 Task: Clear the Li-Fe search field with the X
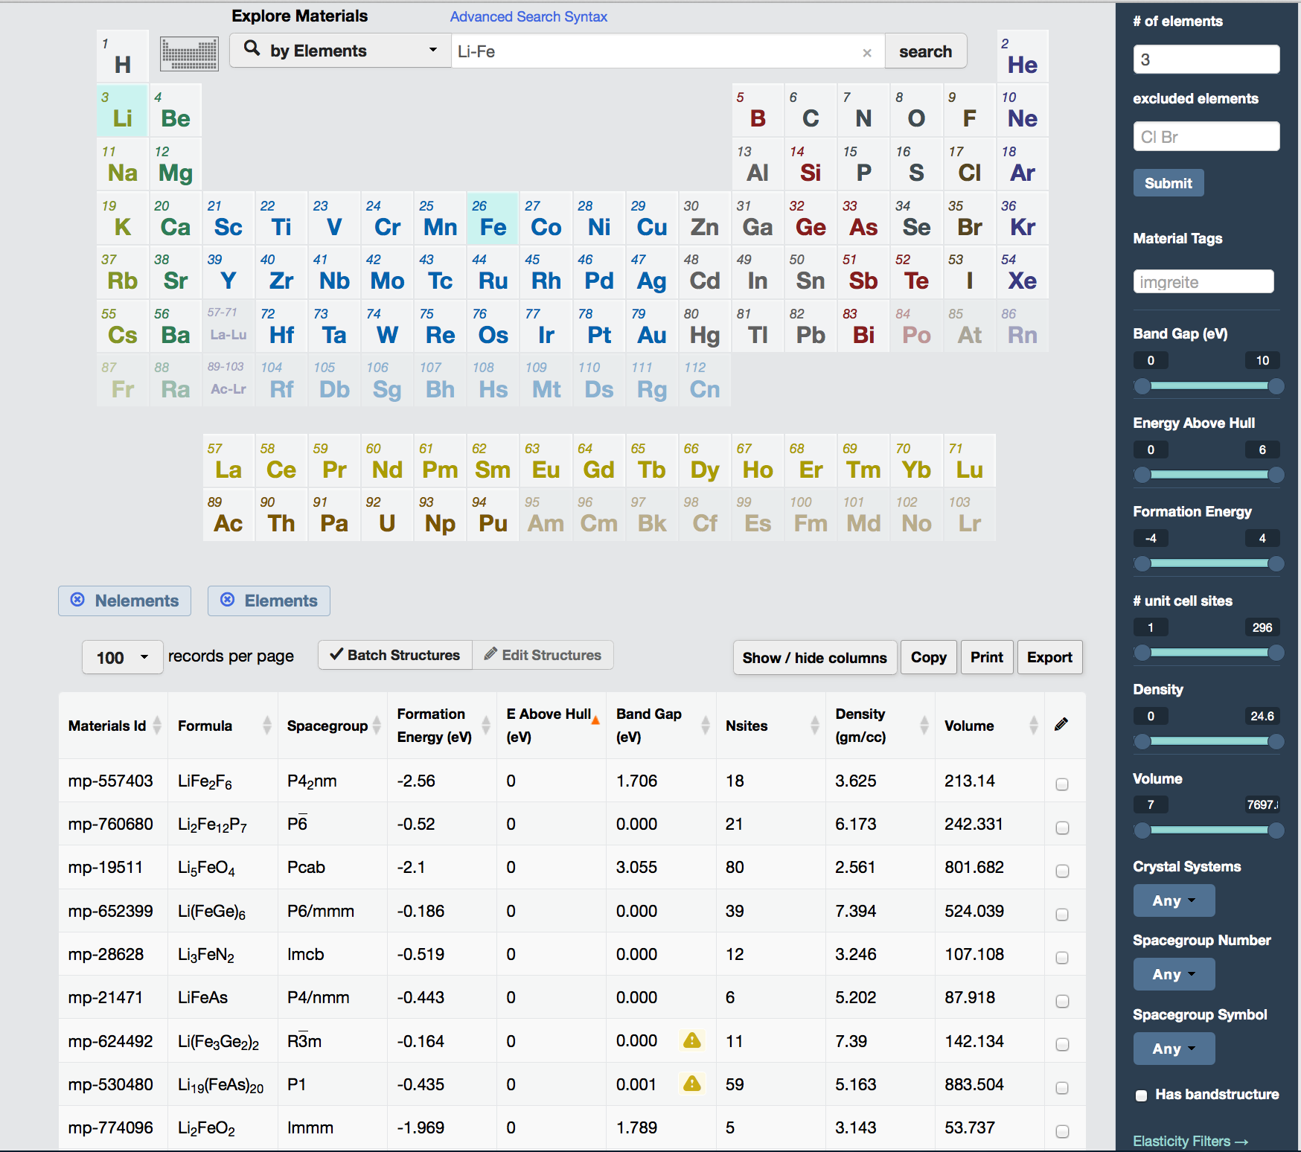click(866, 53)
